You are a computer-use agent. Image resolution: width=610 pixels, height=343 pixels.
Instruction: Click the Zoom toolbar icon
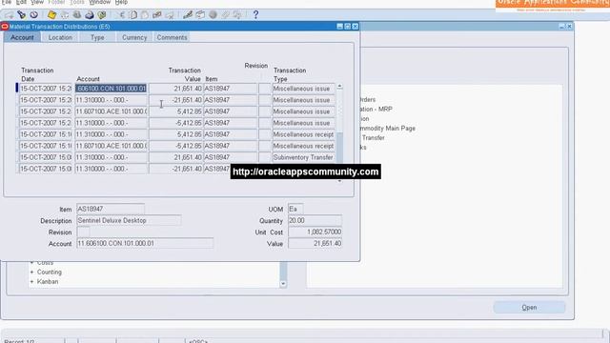pyautogui.click(x=200, y=15)
